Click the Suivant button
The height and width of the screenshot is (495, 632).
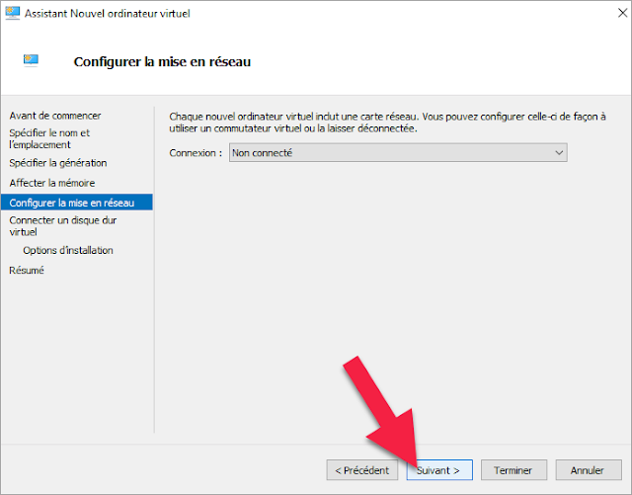(439, 470)
